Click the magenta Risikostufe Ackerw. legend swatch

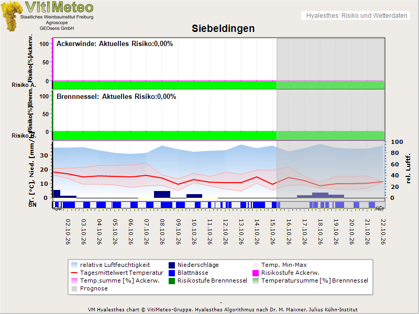[x=256, y=273]
